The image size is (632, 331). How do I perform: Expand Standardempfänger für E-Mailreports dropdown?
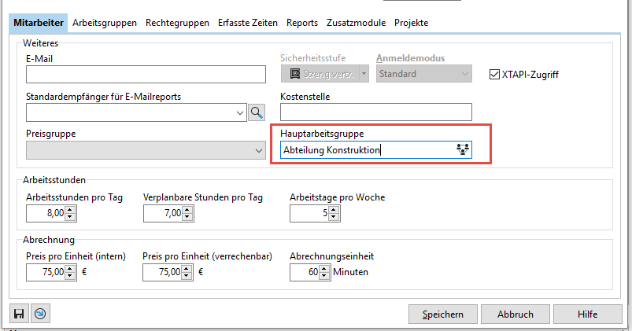click(240, 113)
